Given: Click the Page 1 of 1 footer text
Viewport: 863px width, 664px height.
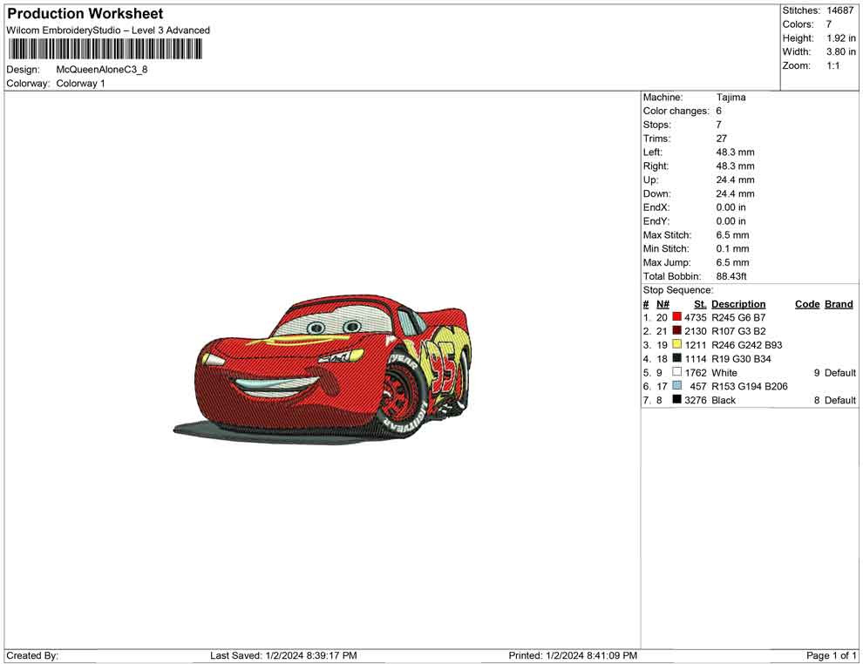Looking at the screenshot, I should coord(832,655).
